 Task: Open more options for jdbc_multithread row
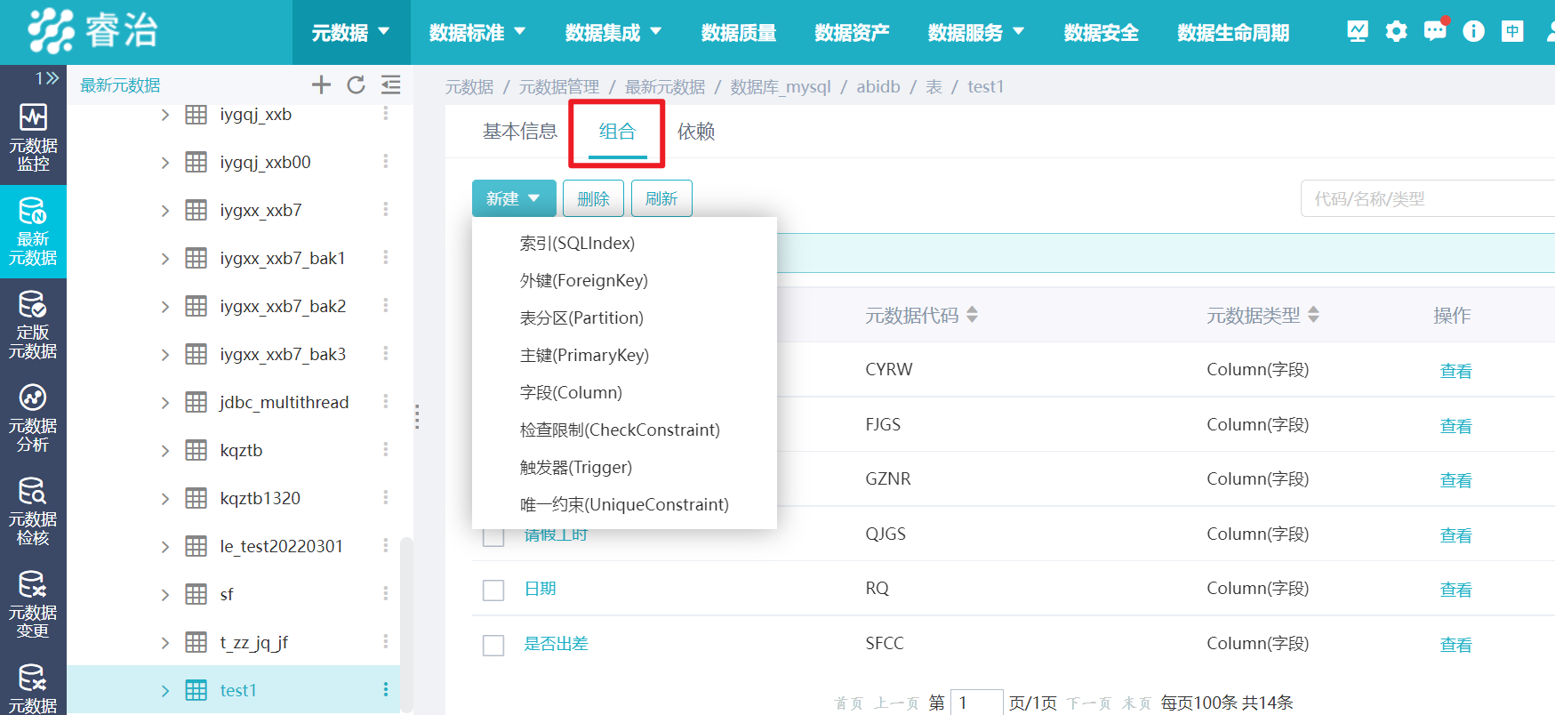coord(386,402)
